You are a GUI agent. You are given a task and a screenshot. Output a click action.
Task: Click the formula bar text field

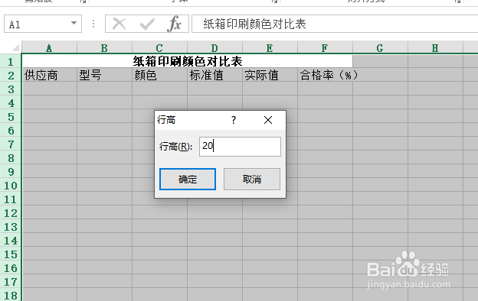335,24
